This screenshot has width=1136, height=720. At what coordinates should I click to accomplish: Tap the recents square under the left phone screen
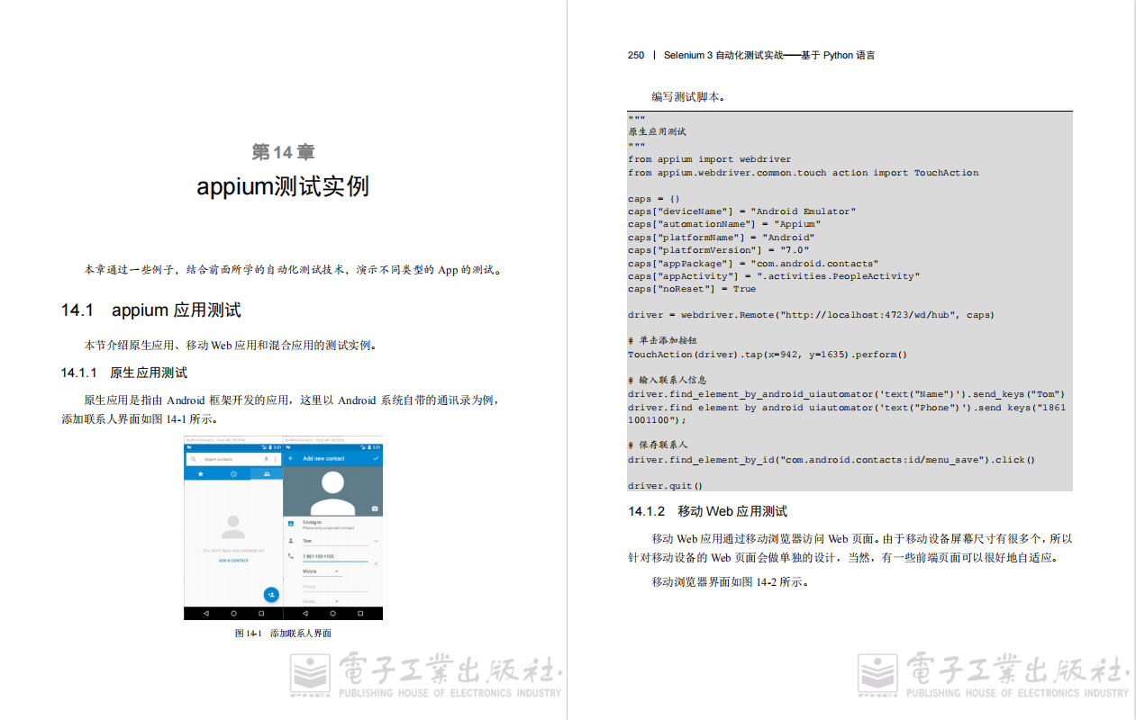(261, 613)
